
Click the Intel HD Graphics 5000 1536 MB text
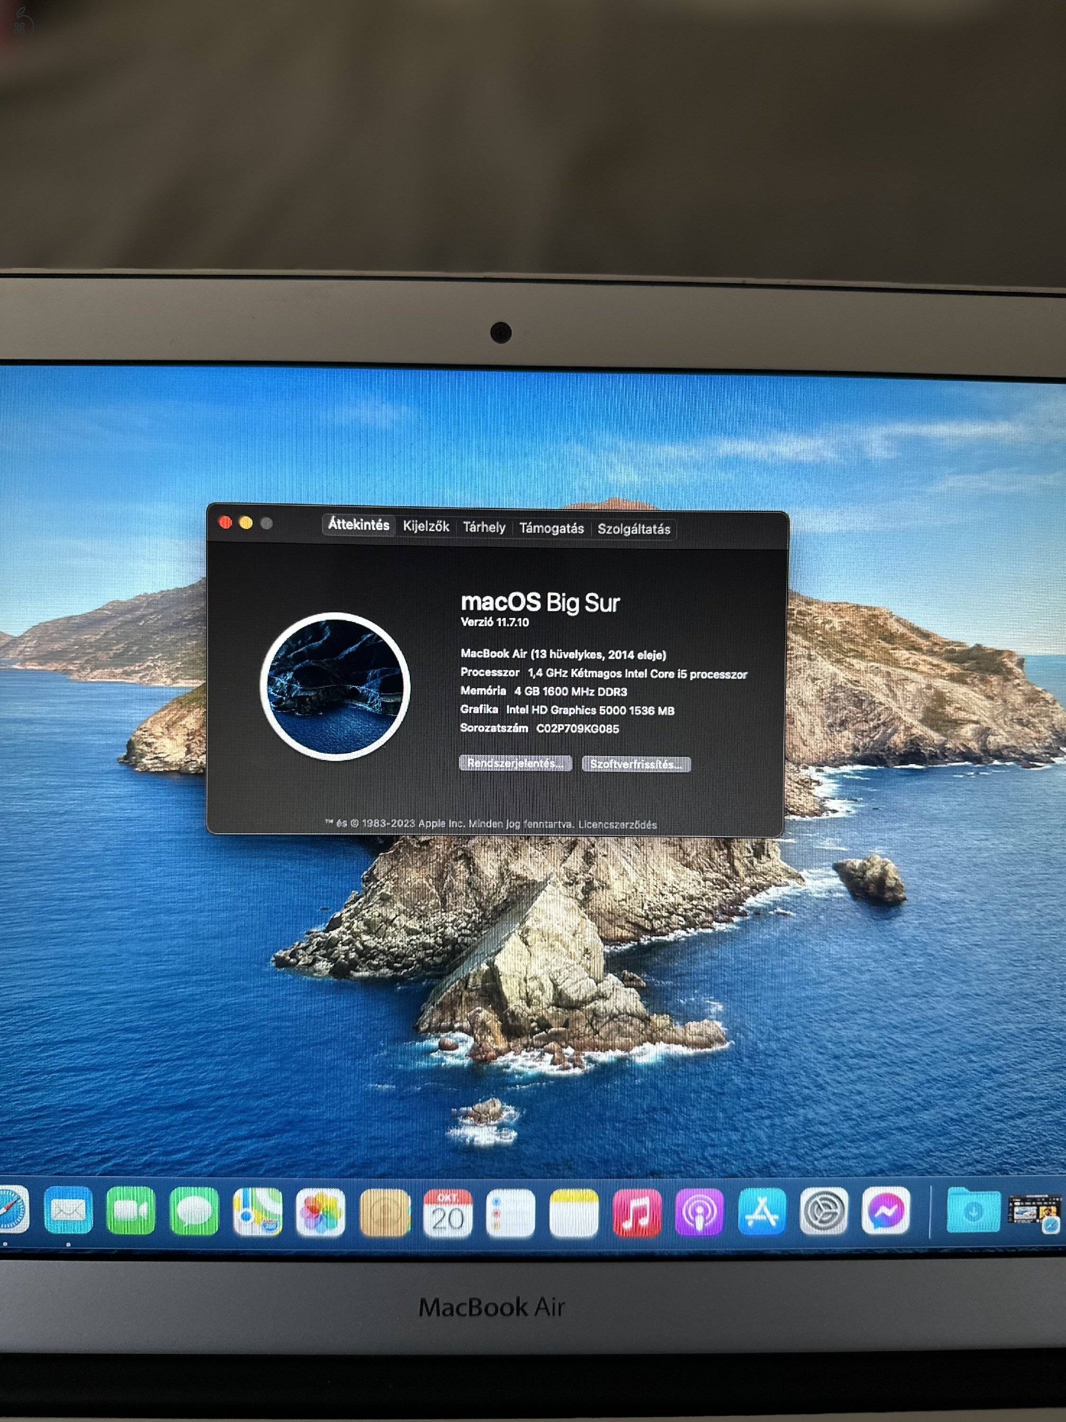coord(590,711)
